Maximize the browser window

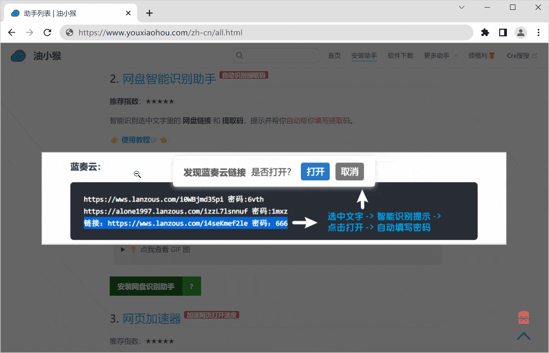[x=513, y=7]
